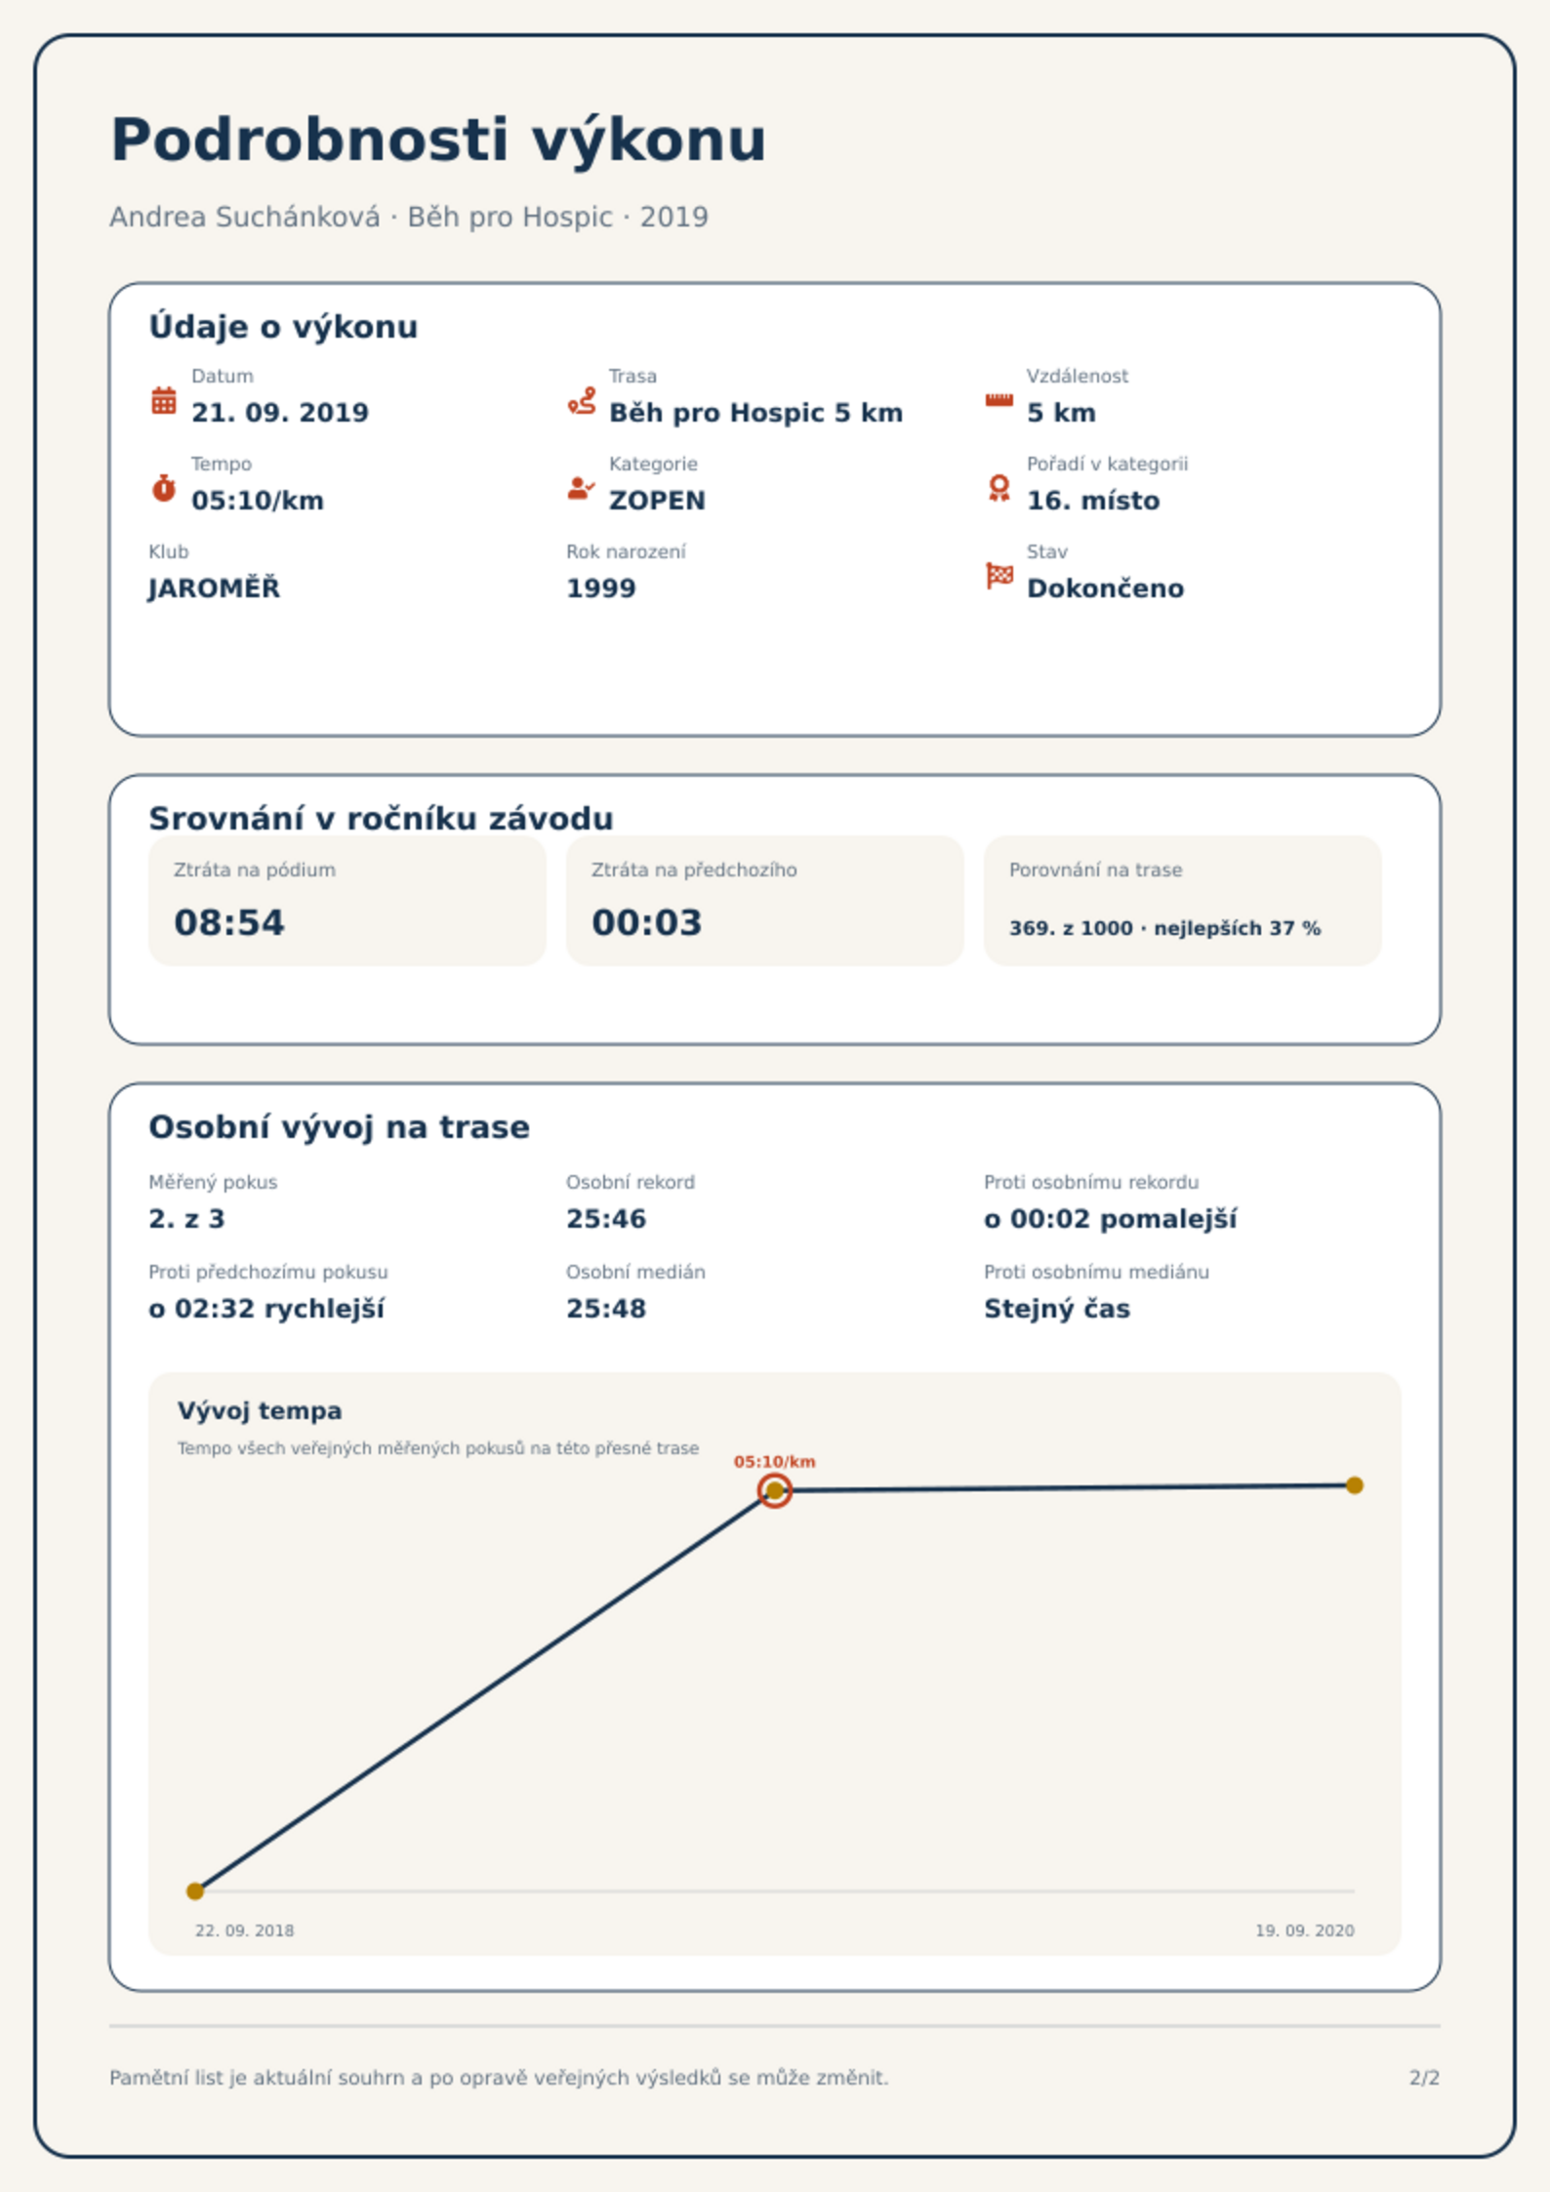This screenshot has width=1550, height=2192.
Task: Click the Vývoj tempa chart heading
Action: pyautogui.click(x=260, y=1411)
